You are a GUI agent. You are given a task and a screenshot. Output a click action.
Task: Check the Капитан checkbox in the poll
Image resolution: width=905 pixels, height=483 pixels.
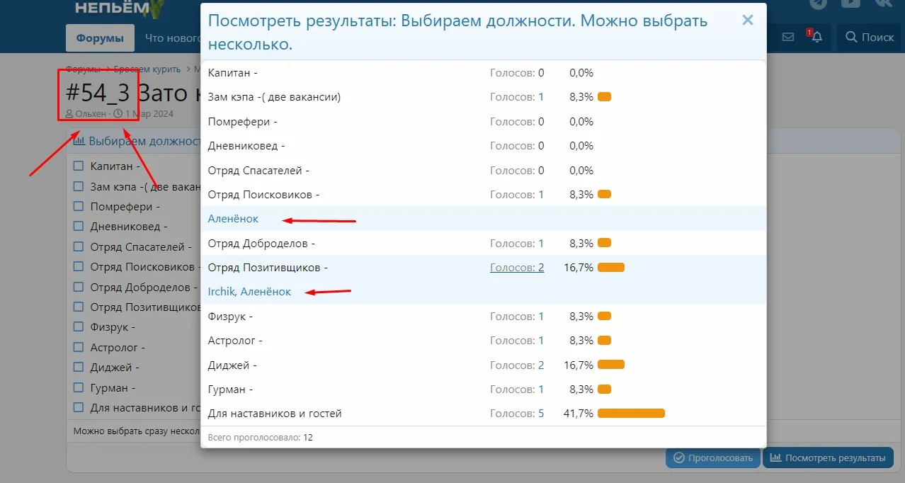78,165
